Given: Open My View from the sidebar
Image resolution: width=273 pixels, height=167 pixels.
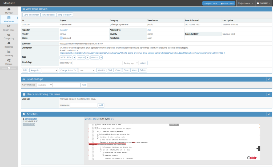Looking at the screenshot, I should 9,11.
